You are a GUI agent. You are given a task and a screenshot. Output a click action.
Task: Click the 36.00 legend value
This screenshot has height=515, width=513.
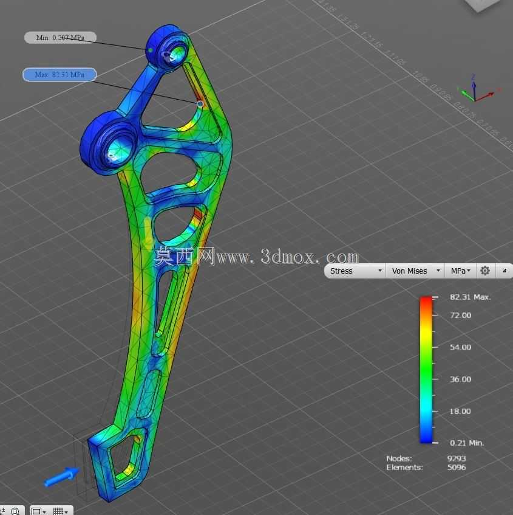pos(461,379)
